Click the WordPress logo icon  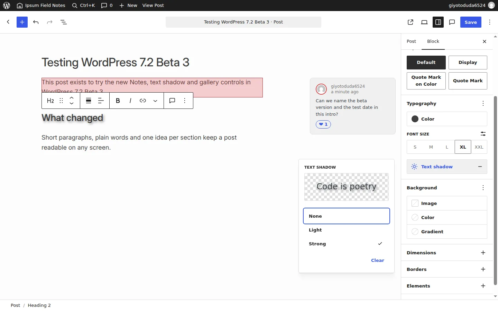click(7, 6)
